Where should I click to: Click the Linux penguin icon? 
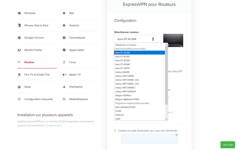[64, 62]
